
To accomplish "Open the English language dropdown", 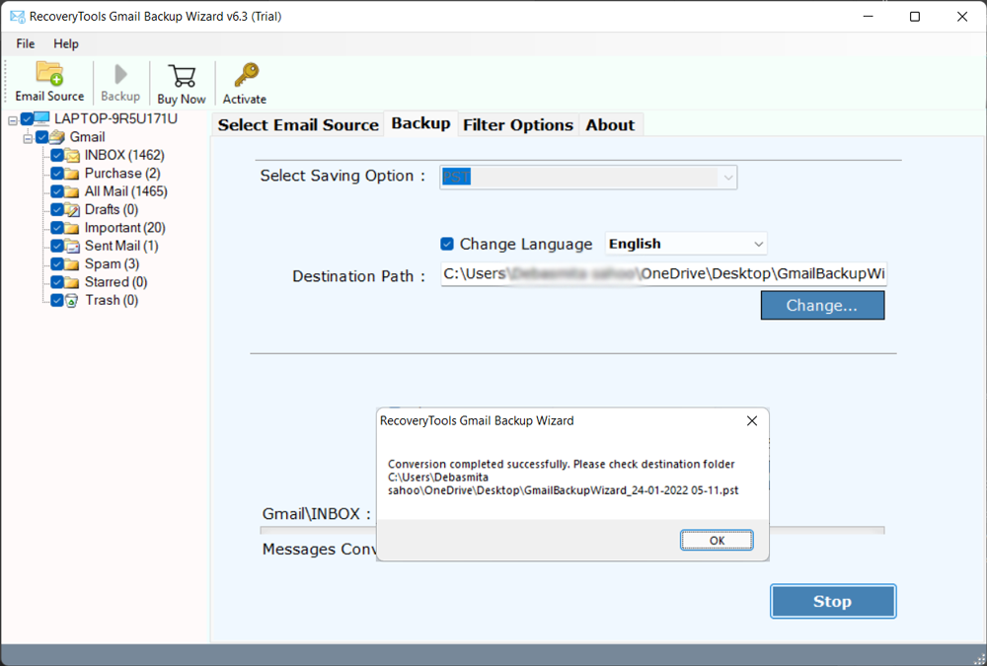I will [686, 244].
